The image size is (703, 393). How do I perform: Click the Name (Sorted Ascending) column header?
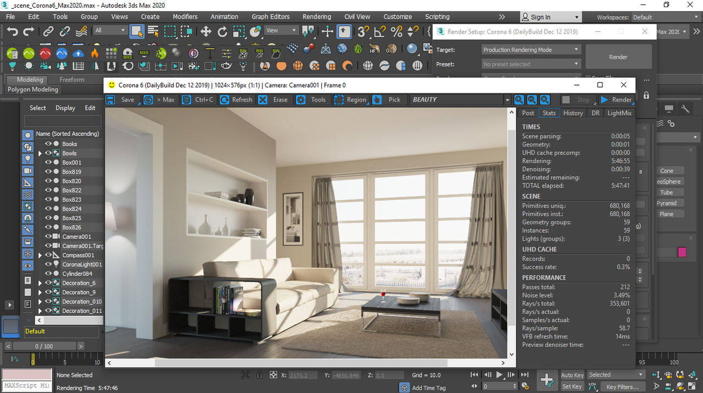pos(68,133)
